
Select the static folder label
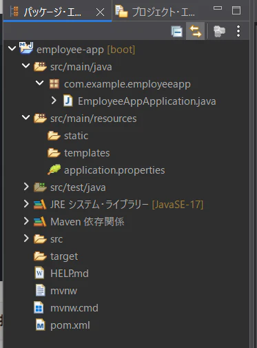(76, 136)
